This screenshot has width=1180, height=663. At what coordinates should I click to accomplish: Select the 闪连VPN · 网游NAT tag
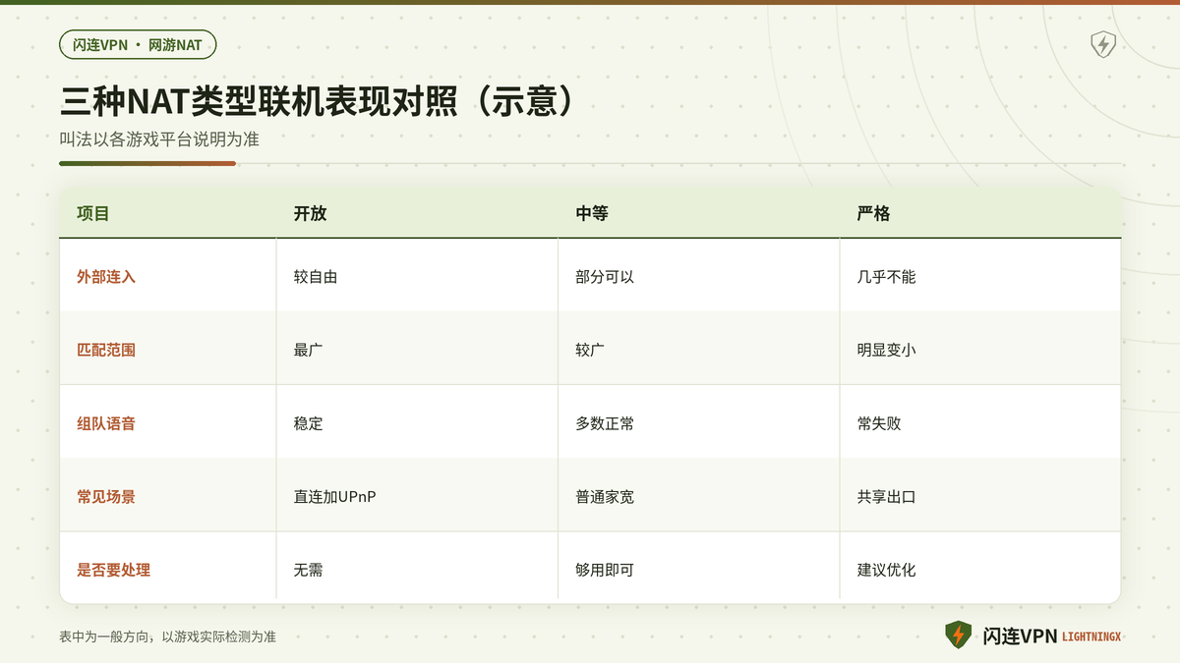pos(138,45)
